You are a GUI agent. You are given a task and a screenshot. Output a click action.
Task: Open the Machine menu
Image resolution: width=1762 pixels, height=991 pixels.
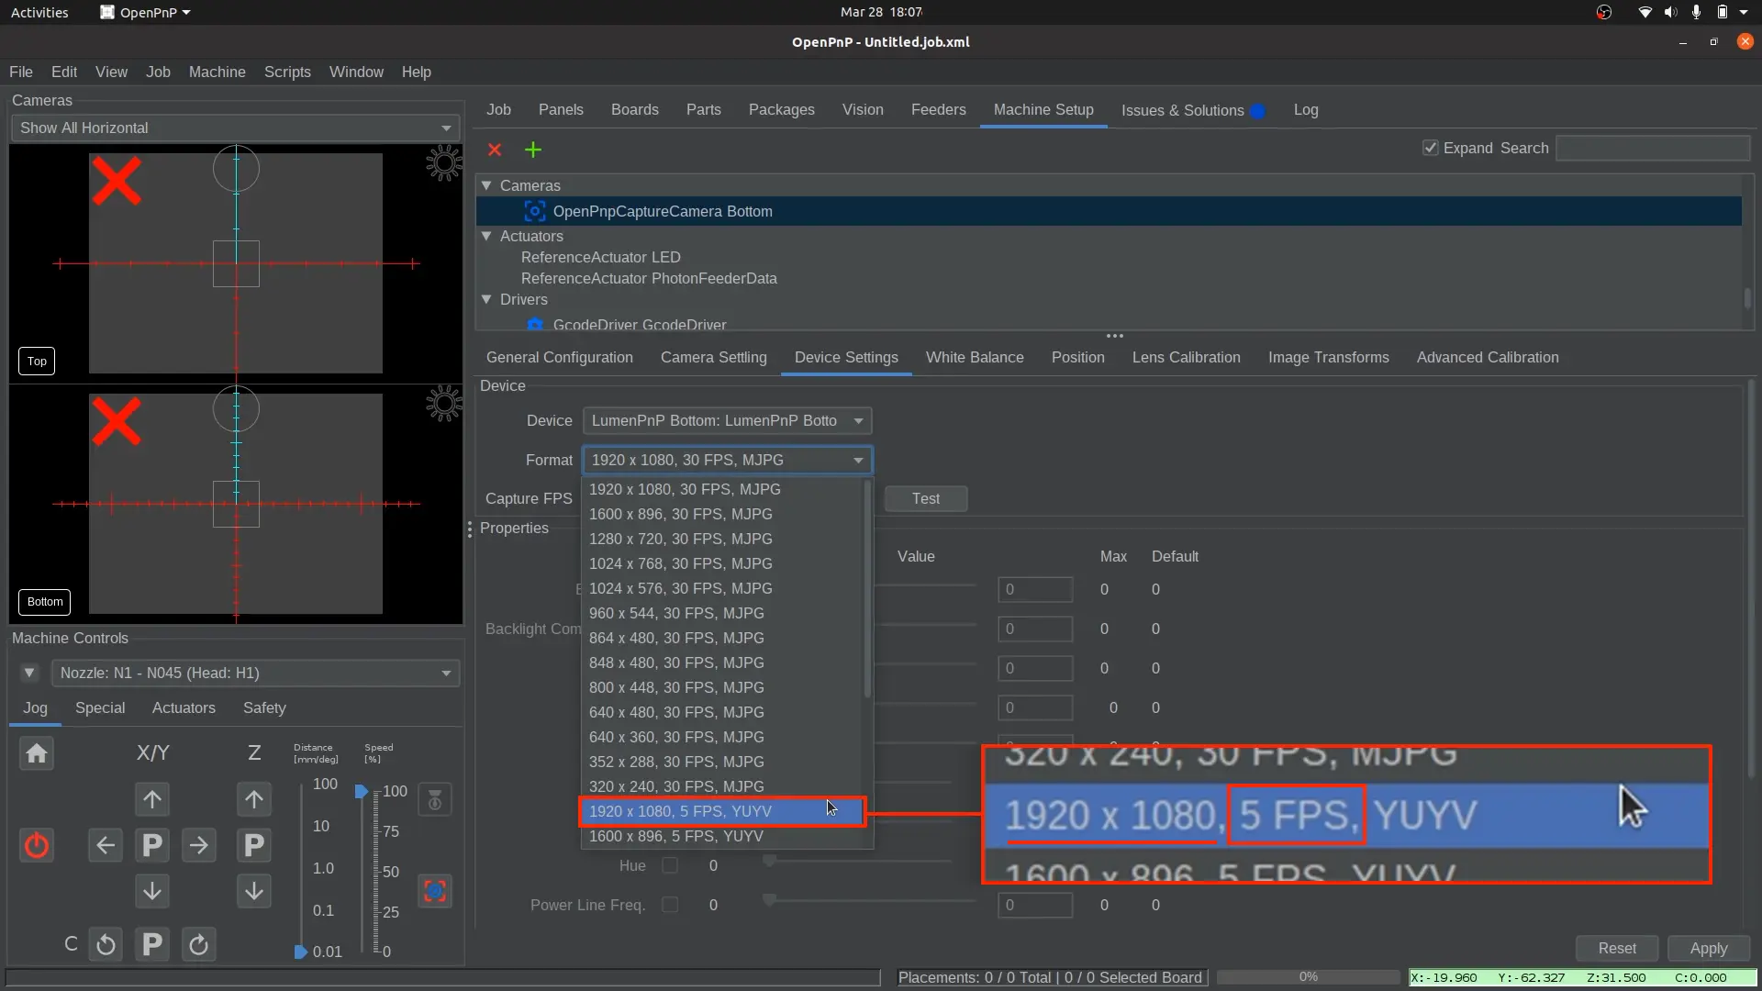tap(217, 72)
